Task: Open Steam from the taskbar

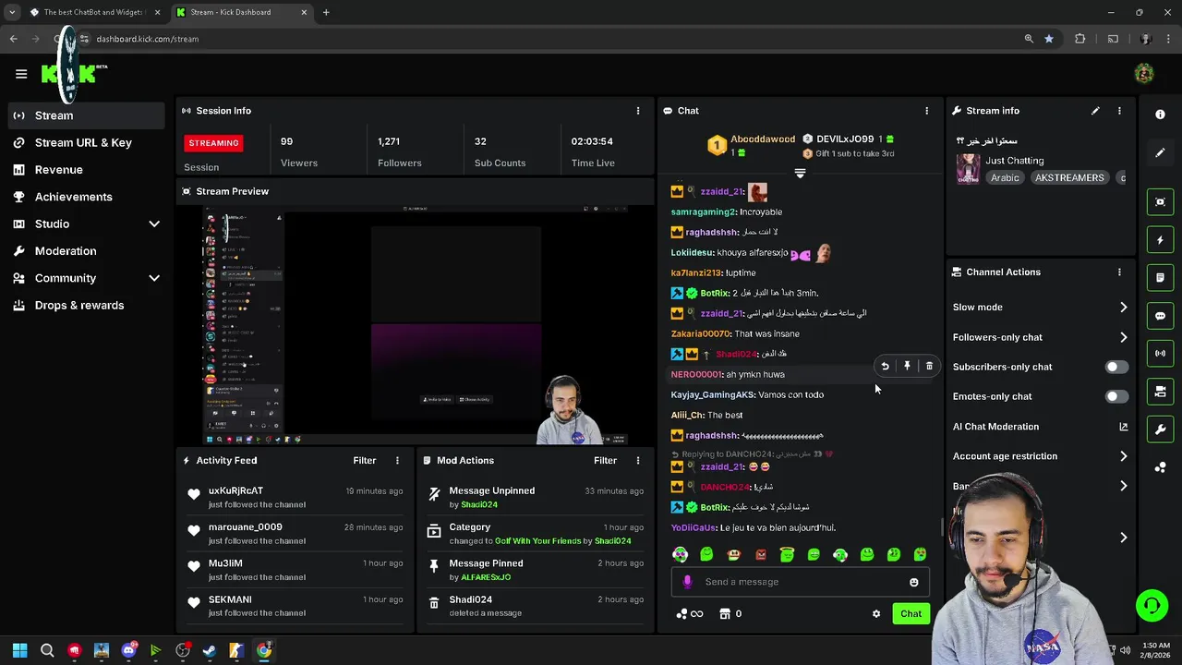Action: pyautogui.click(x=210, y=650)
